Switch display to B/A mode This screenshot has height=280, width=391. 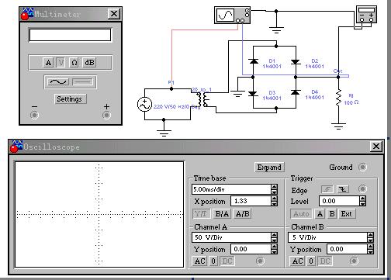tap(222, 214)
